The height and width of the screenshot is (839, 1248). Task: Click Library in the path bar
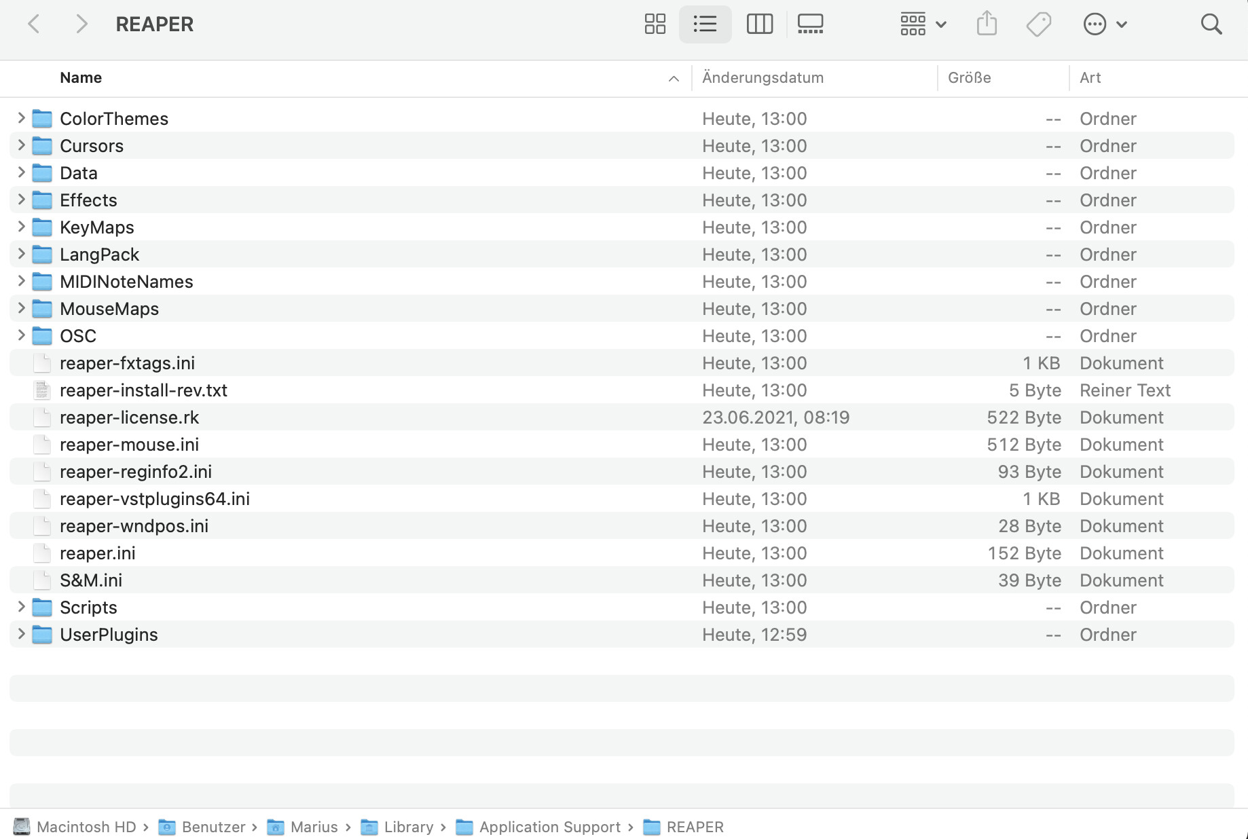pos(408,827)
